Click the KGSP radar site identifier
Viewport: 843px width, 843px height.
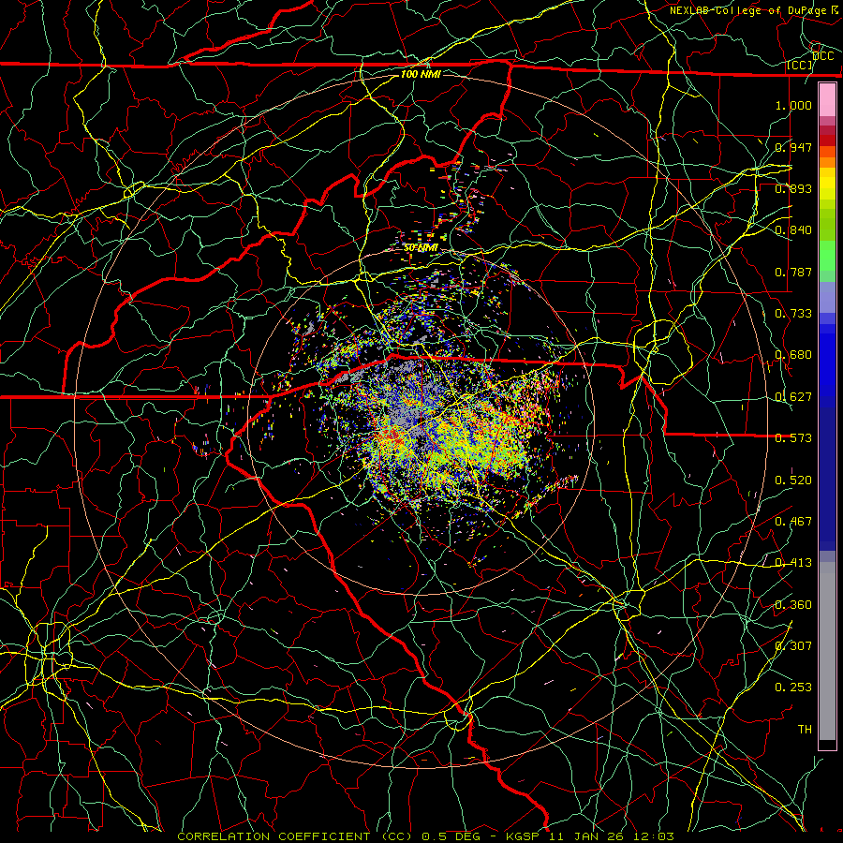coord(523,836)
